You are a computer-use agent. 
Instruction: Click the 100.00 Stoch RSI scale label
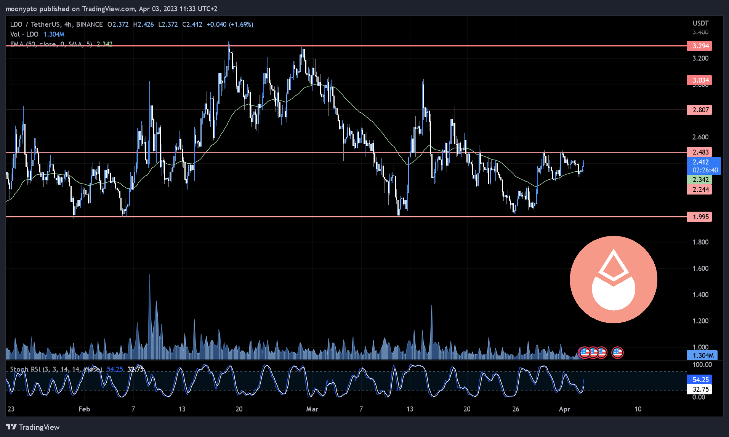[x=702, y=365]
